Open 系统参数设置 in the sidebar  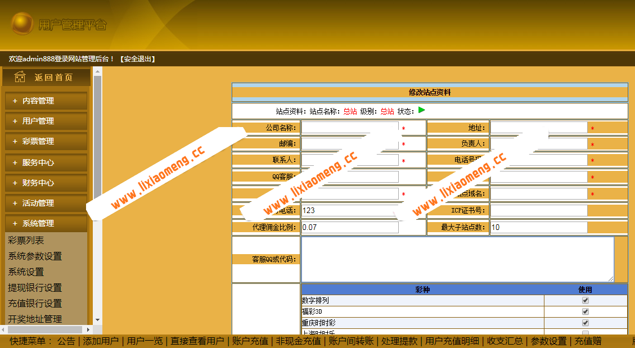coord(35,256)
